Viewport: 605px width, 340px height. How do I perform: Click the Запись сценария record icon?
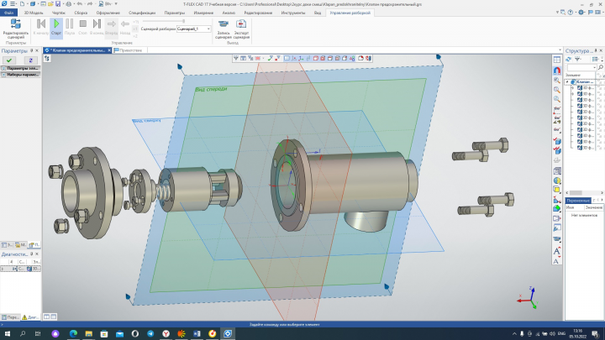(224, 29)
